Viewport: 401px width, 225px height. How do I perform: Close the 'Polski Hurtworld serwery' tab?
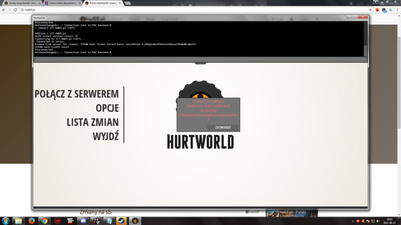pyautogui.click(x=120, y=3)
